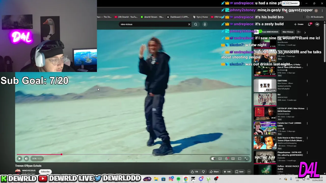Click the microphone tray icon
The width and height of the screenshot is (326, 183).
[291, 179]
